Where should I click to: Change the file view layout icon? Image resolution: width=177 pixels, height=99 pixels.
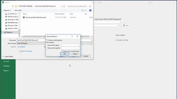[82, 10]
